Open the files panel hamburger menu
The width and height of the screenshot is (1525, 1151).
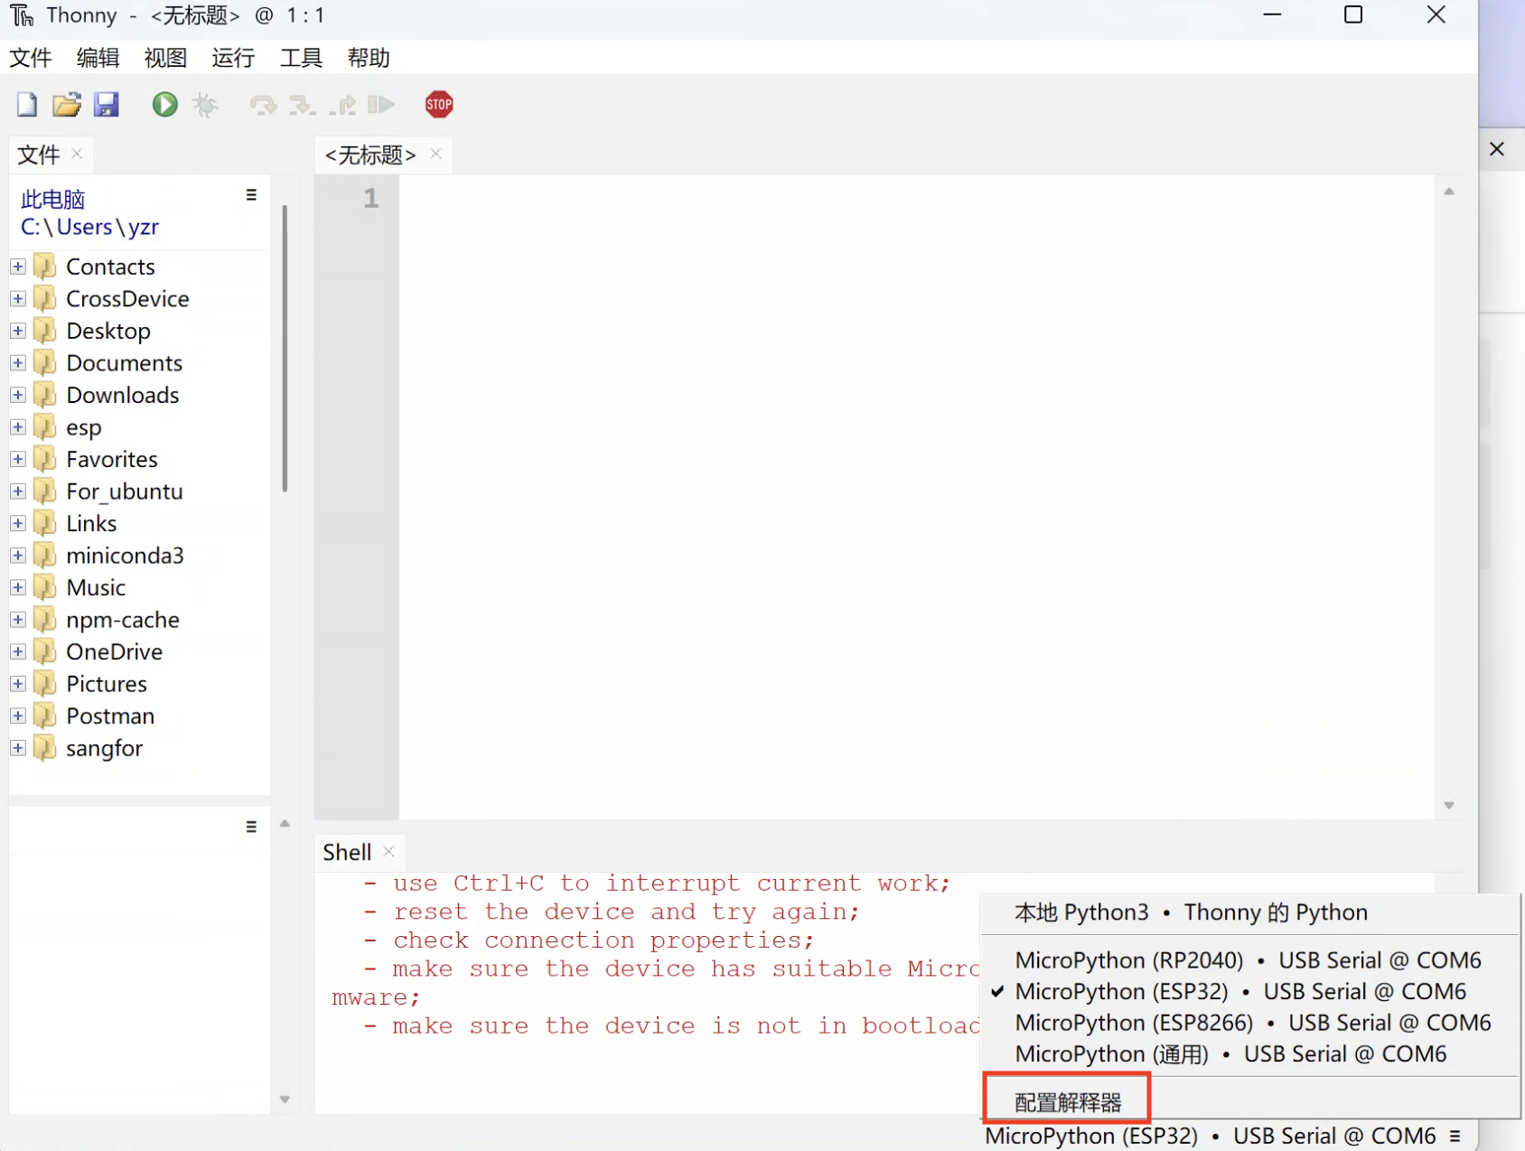[x=250, y=194]
